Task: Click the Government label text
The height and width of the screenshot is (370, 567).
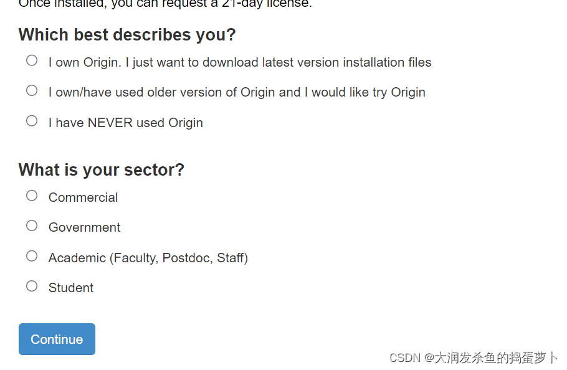Action: pyautogui.click(x=84, y=227)
